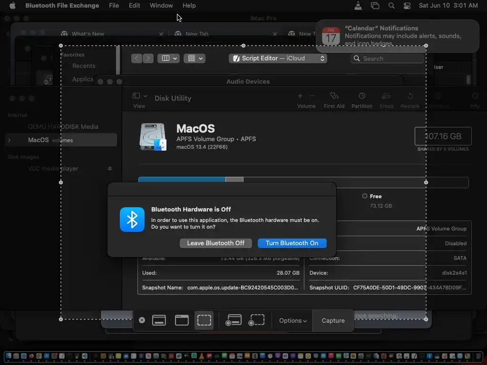Open the Edit menu

point(134,6)
